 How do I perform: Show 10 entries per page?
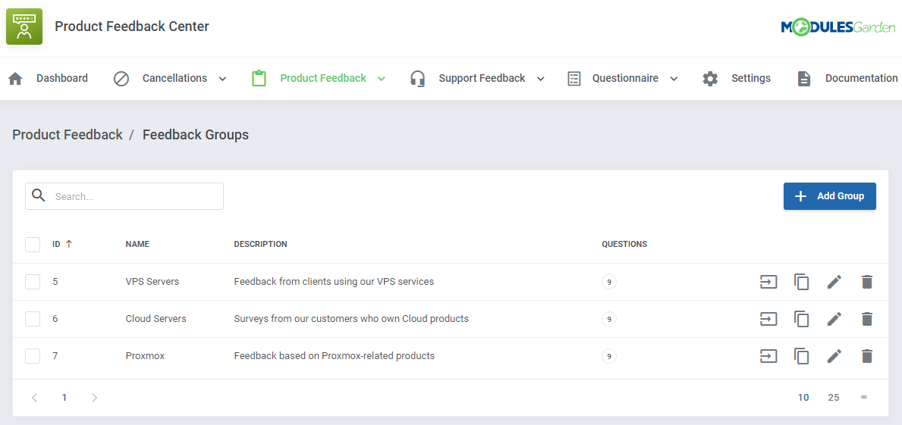click(x=803, y=398)
